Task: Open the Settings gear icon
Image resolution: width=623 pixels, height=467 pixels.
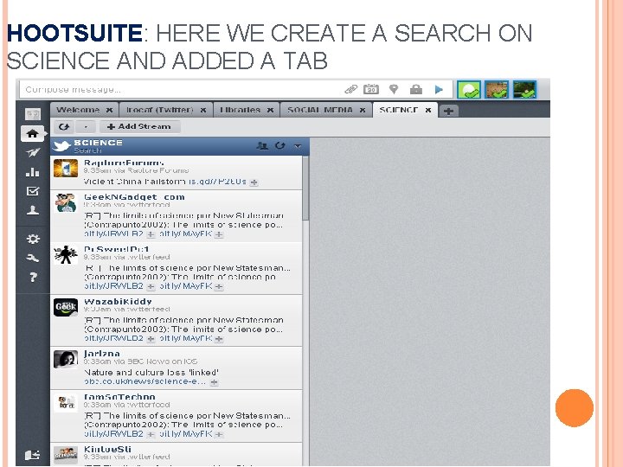Action: (x=33, y=239)
